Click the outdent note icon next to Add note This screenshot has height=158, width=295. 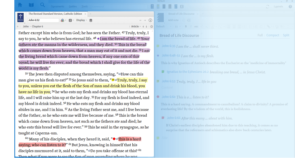[x=183, y=20]
